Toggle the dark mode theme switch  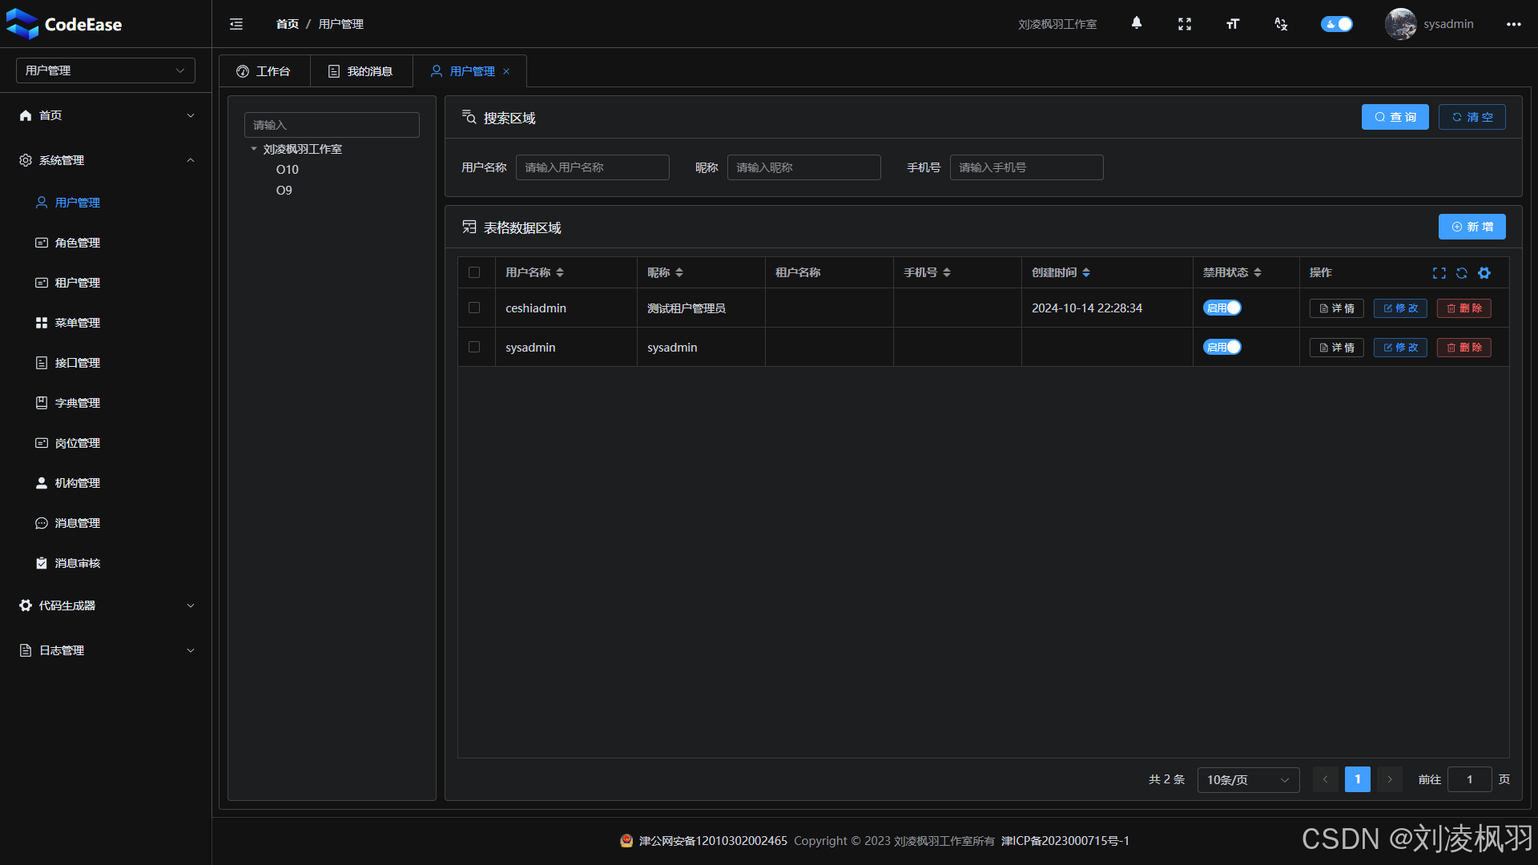1336,24
